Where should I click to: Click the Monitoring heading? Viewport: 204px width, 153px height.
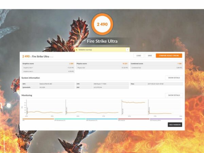(x=27, y=95)
